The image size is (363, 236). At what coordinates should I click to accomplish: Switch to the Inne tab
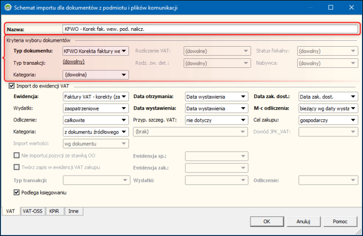[x=73, y=211]
